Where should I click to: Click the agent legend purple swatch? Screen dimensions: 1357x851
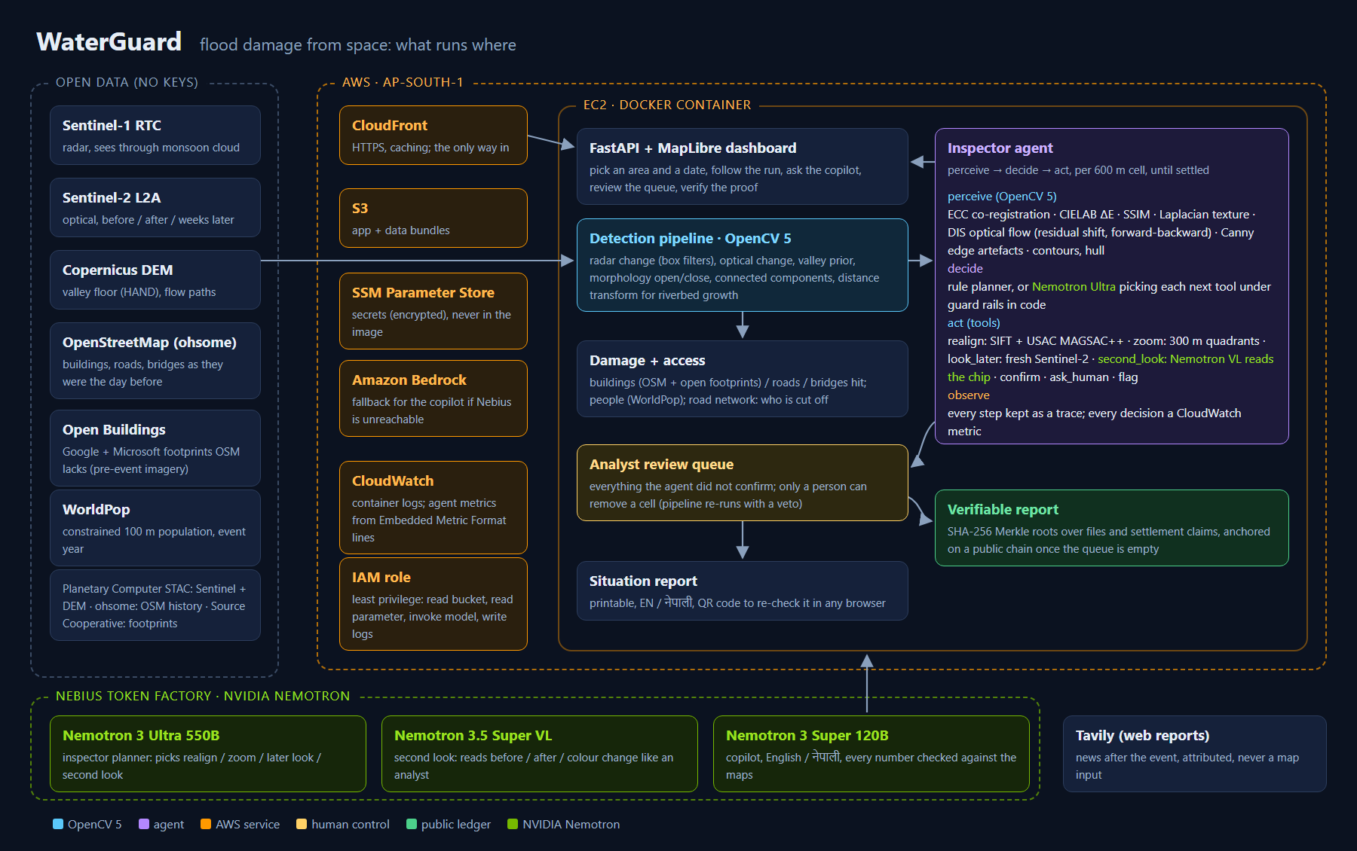click(x=144, y=824)
